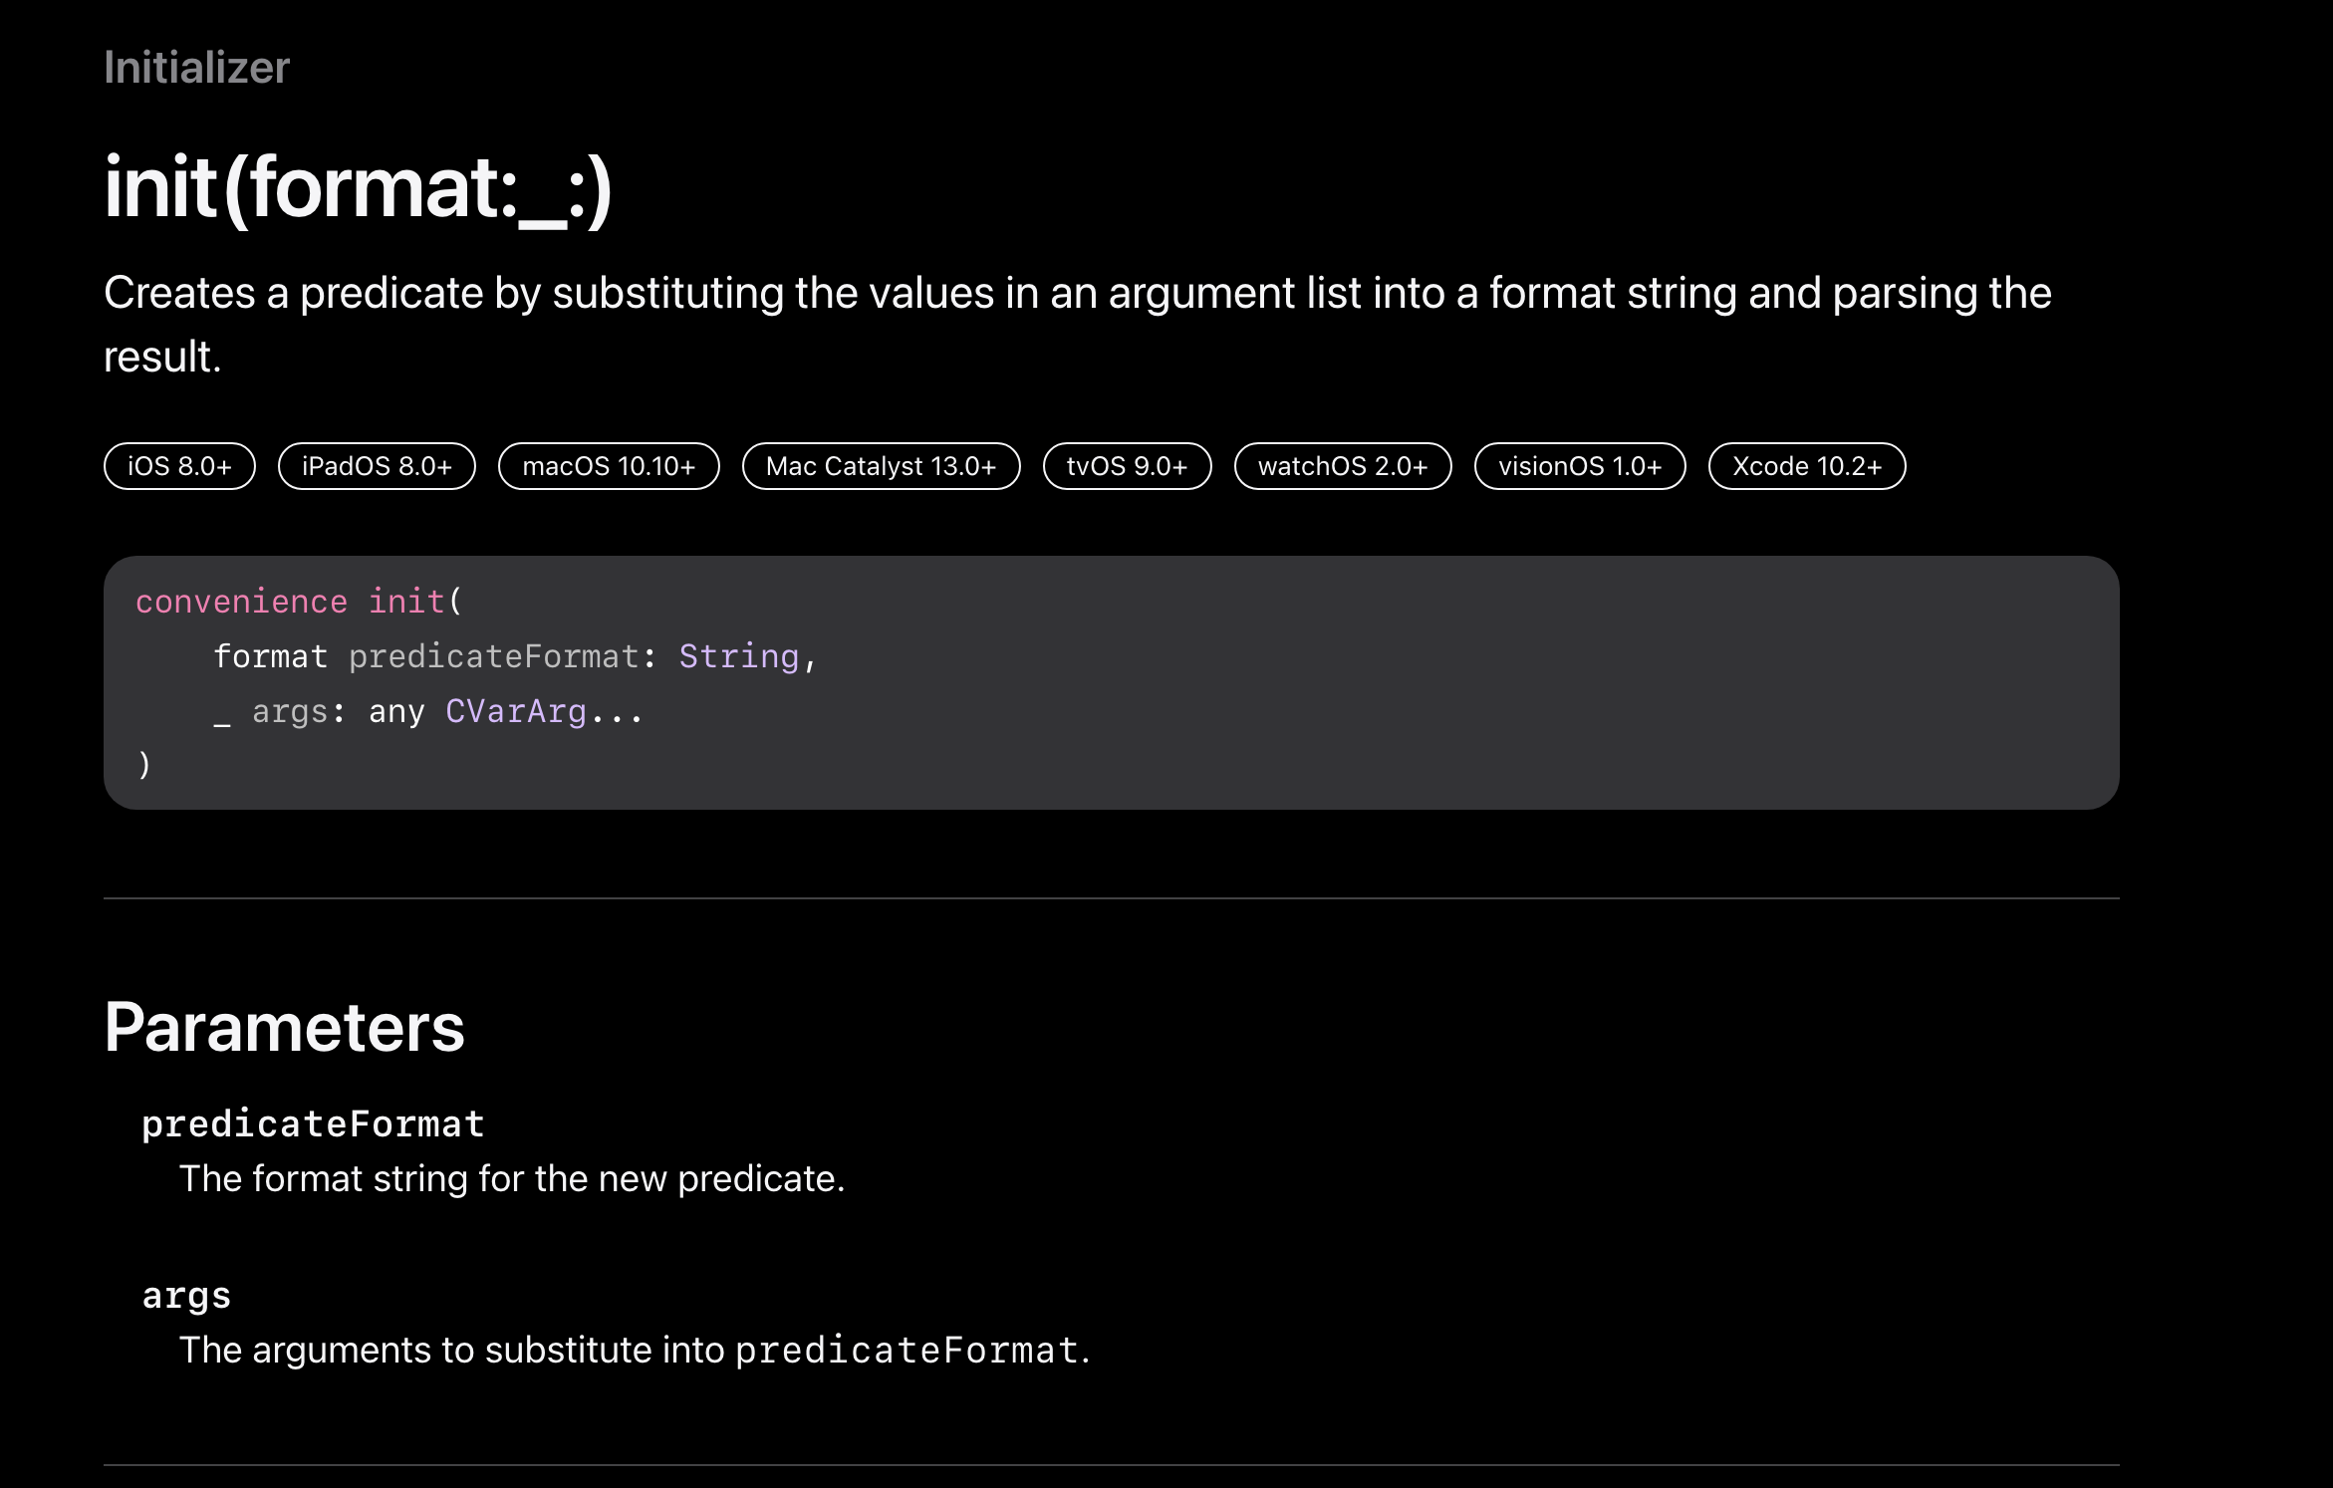Viewport: 2333px width, 1488px height.
Task: Select the visionOS 1.0+ badge
Action: point(1580,466)
